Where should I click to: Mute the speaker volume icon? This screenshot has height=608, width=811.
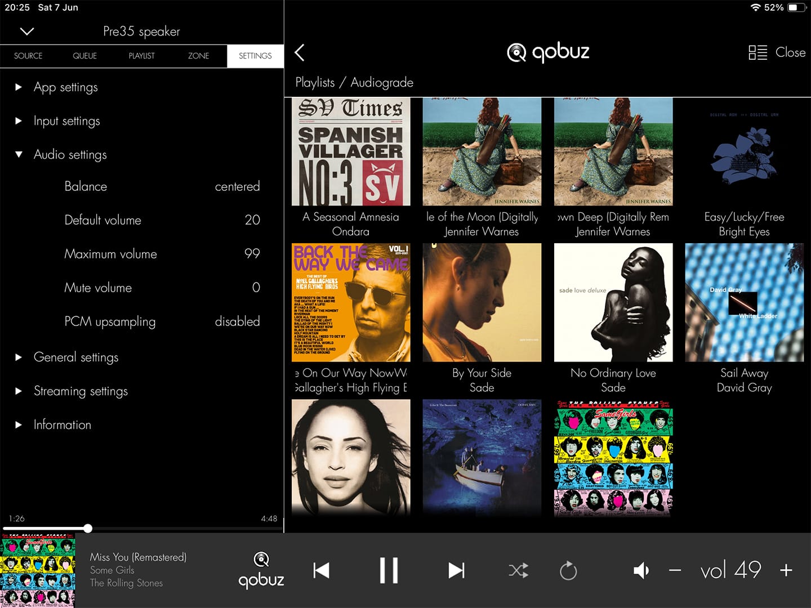(641, 570)
